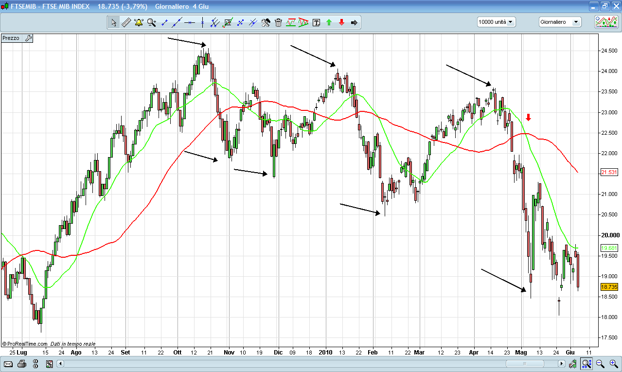Open the hammer and wrench settings tool
Screen dimensions: 622x372
click(266, 22)
